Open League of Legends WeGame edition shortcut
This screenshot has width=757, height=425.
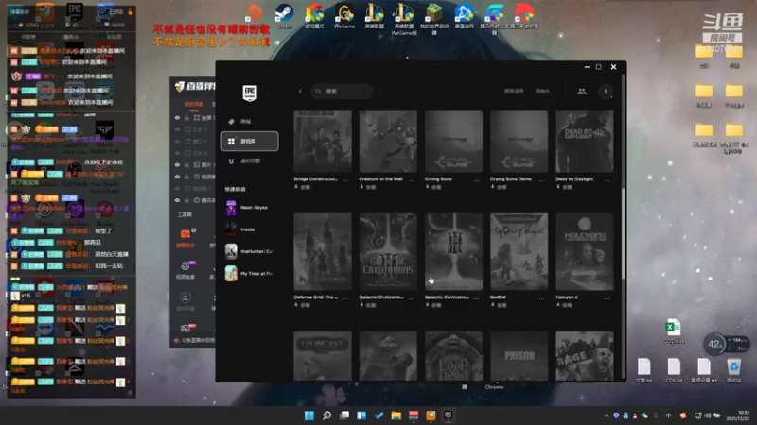[404, 18]
